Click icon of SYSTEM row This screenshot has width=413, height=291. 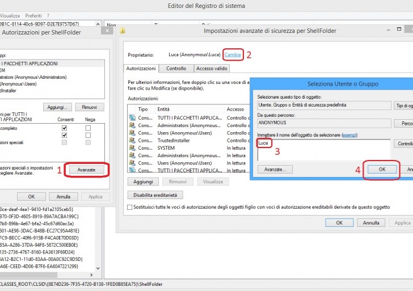coord(132,147)
